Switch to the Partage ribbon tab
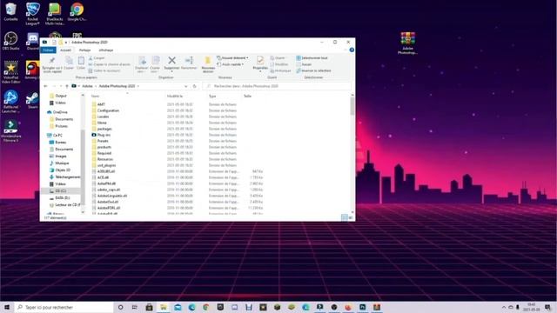 click(x=85, y=50)
